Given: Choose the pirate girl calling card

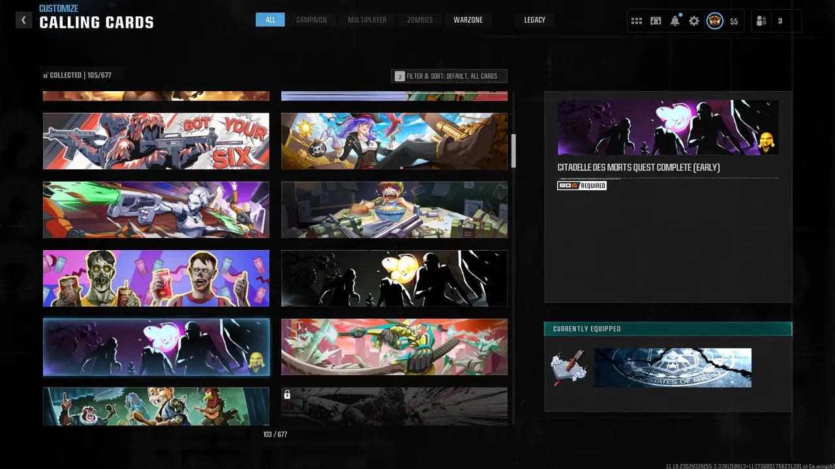Looking at the screenshot, I should (x=394, y=141).
